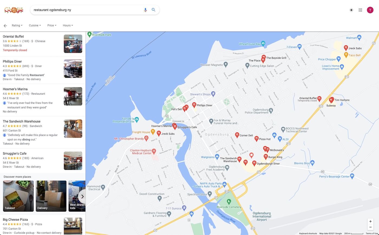
Task: Click the microphone voice search icon
Action: 145,10
